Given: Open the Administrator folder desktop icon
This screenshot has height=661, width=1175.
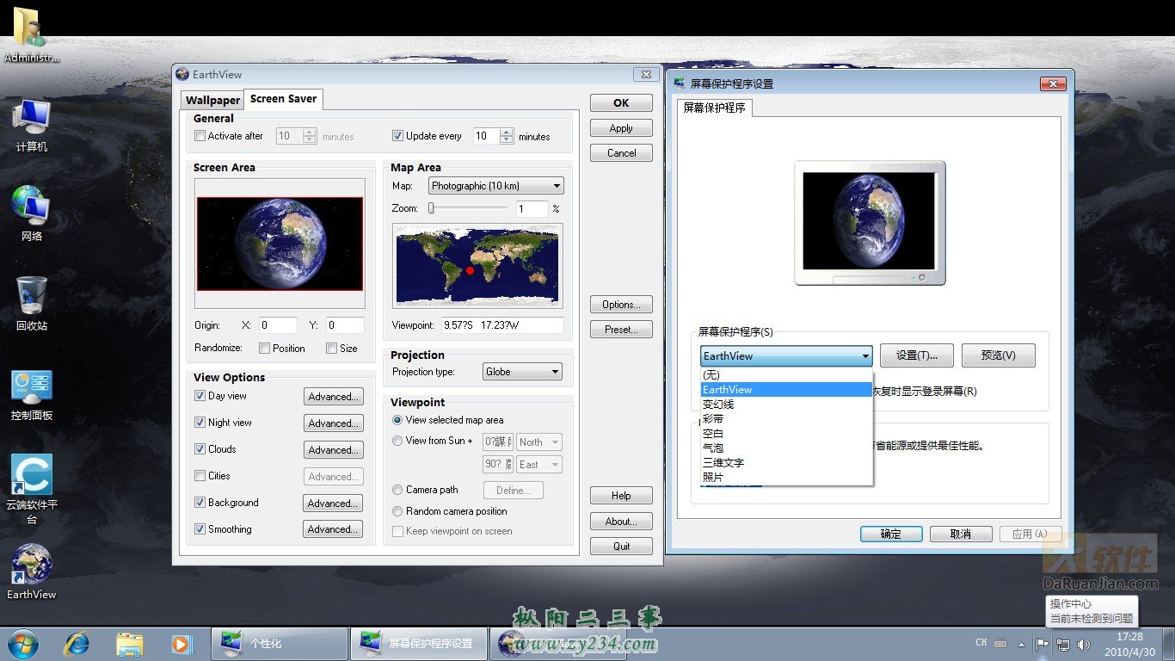Looking at the screenshot, I should tap(31, 34).
